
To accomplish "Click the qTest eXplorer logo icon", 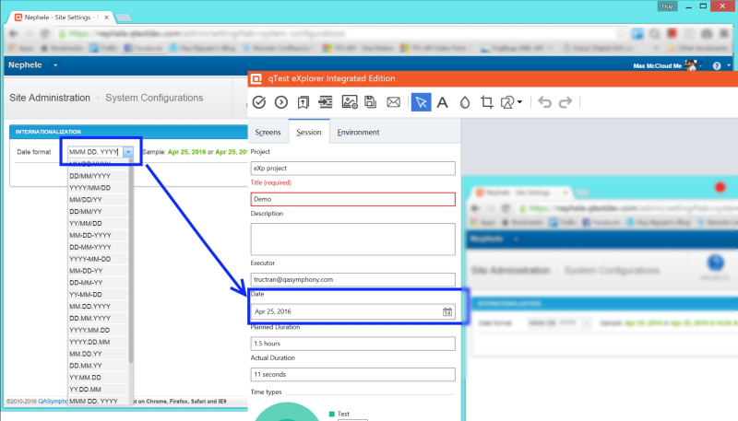I will [256, 78].
